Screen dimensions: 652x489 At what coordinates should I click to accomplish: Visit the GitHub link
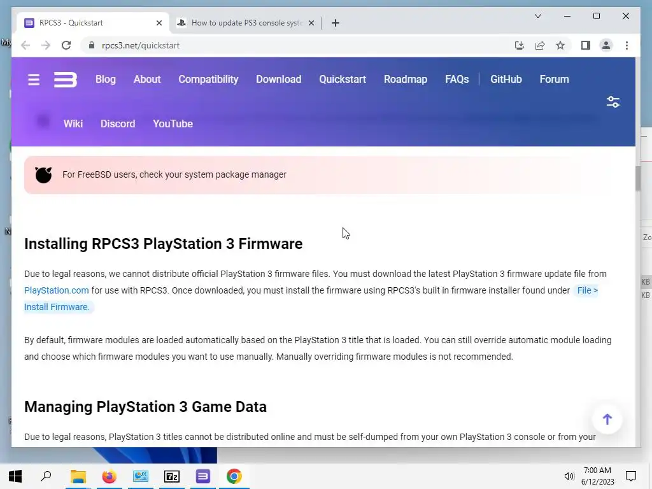coord(506,80)
